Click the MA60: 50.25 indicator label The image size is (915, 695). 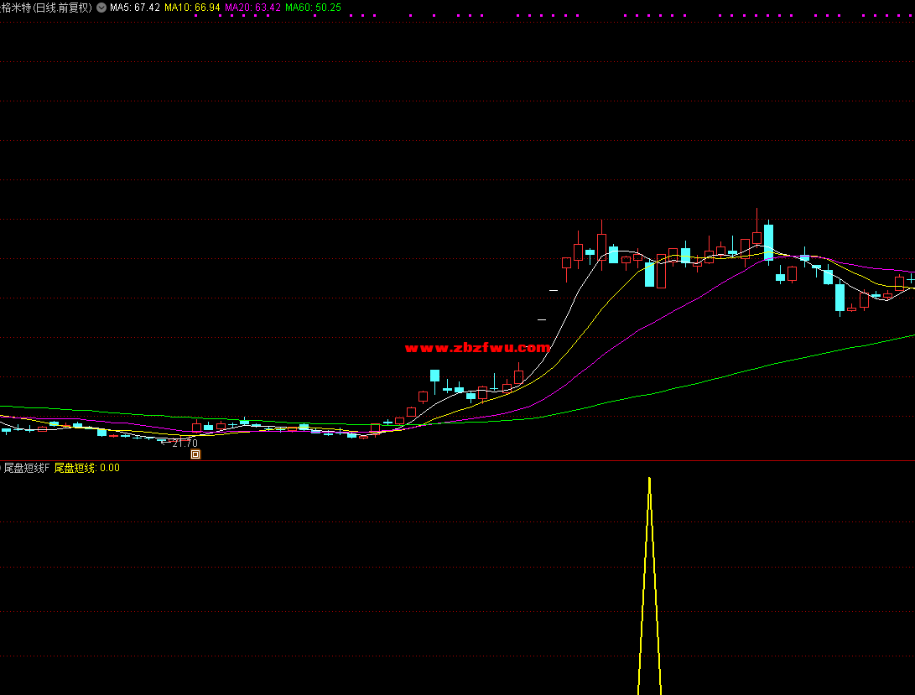313,8
